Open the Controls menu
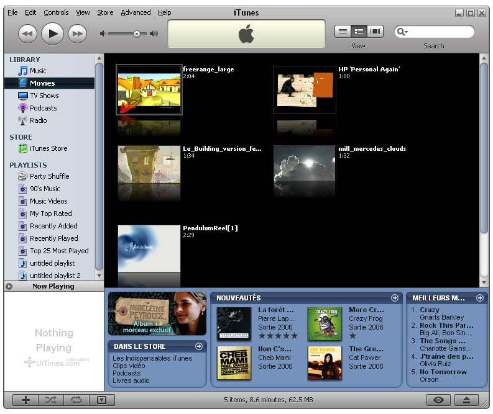493x414 pixels. coord(56,12)
